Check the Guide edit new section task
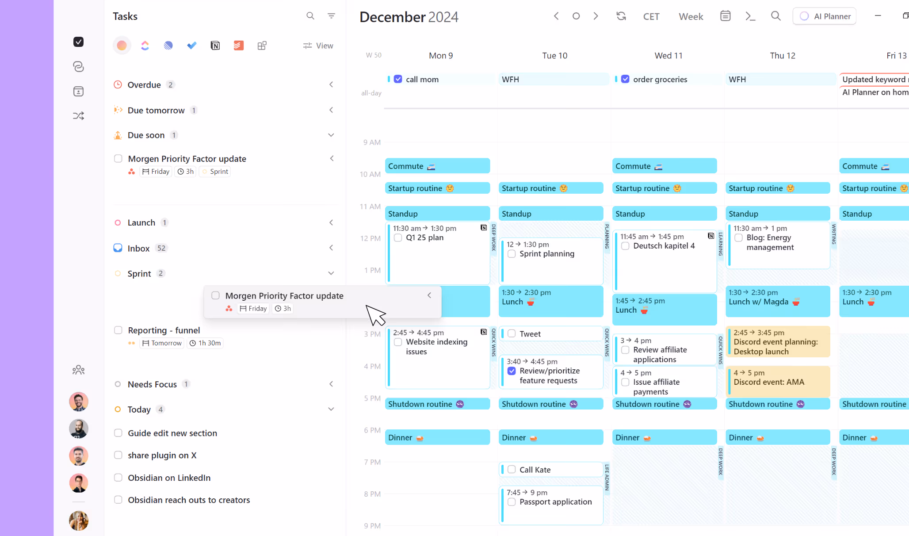 pyautogui.click(x=118, y=433)
